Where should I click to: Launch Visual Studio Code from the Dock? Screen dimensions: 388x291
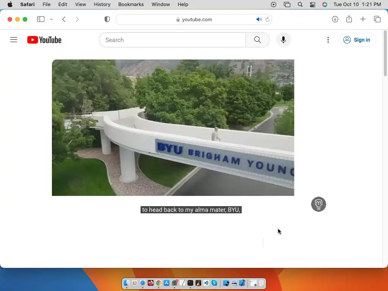[206, 283]
